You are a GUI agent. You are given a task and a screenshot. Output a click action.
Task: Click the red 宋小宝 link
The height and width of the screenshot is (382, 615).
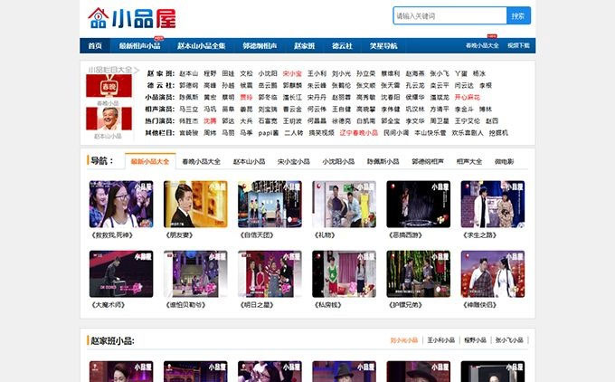click(292, 73)
